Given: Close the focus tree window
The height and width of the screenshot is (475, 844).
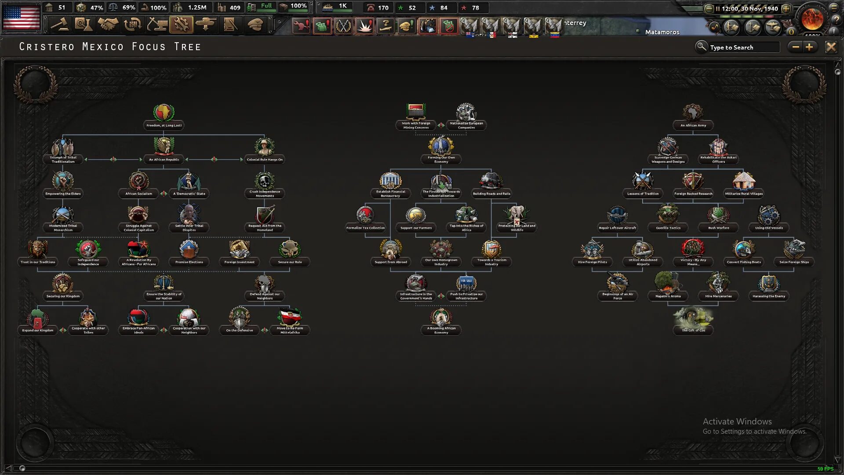Looking at the screenshot, I should click(831, 47).
